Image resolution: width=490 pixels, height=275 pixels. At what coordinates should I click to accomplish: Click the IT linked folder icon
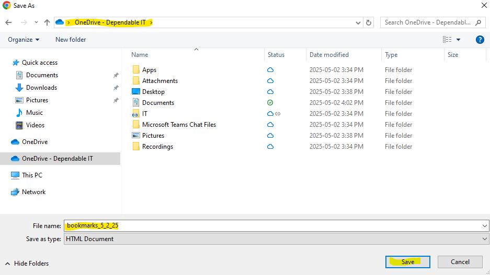coord(135,113)
